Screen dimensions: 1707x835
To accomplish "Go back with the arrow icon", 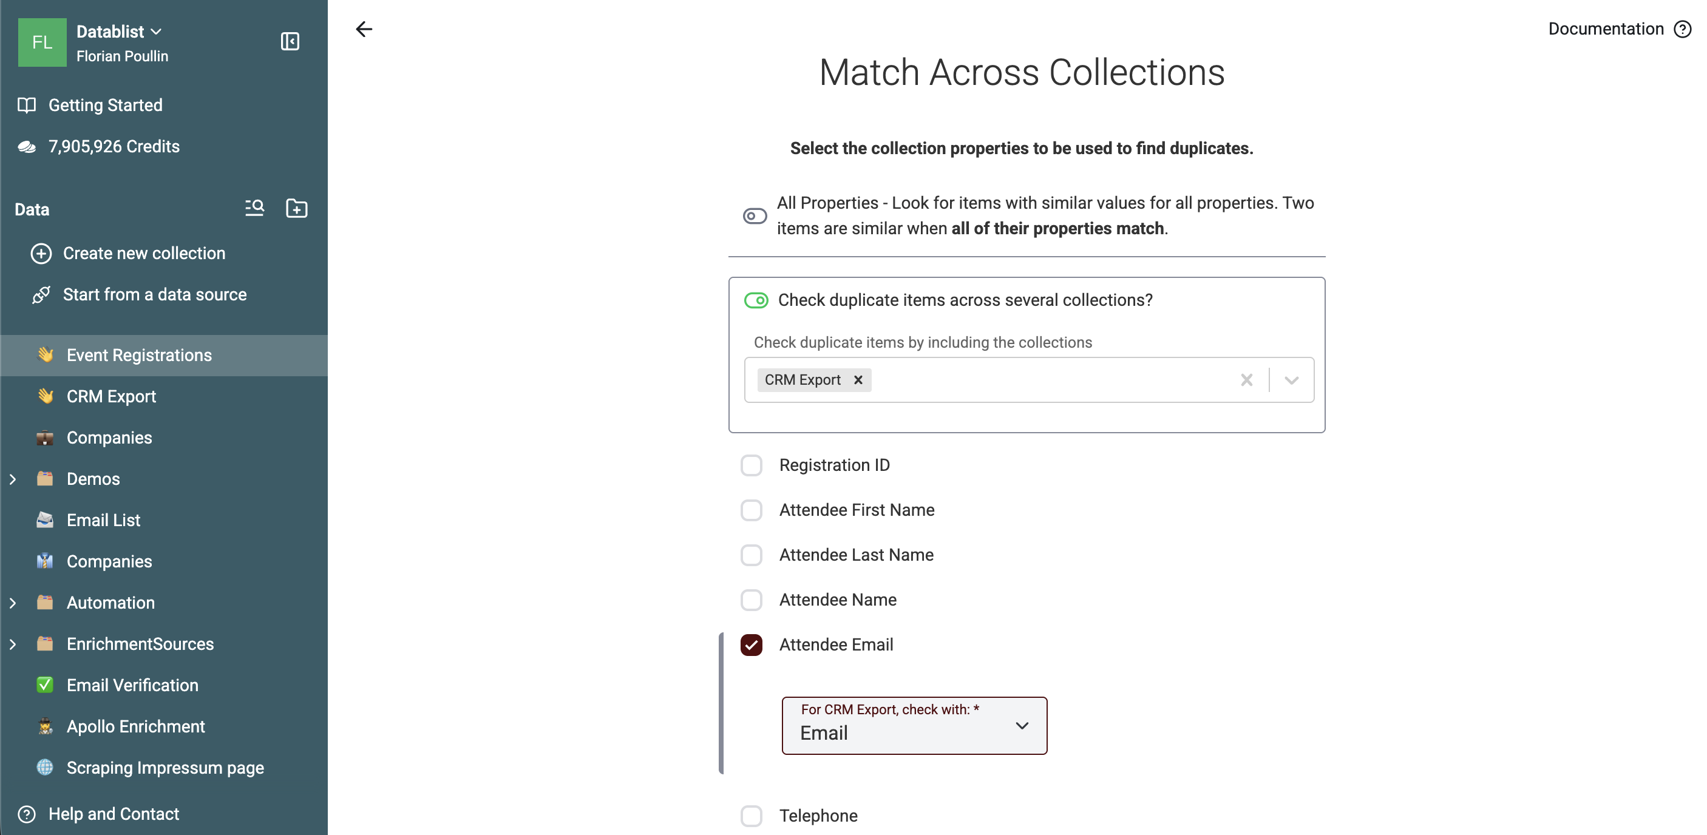I will (x=364, y=29).
